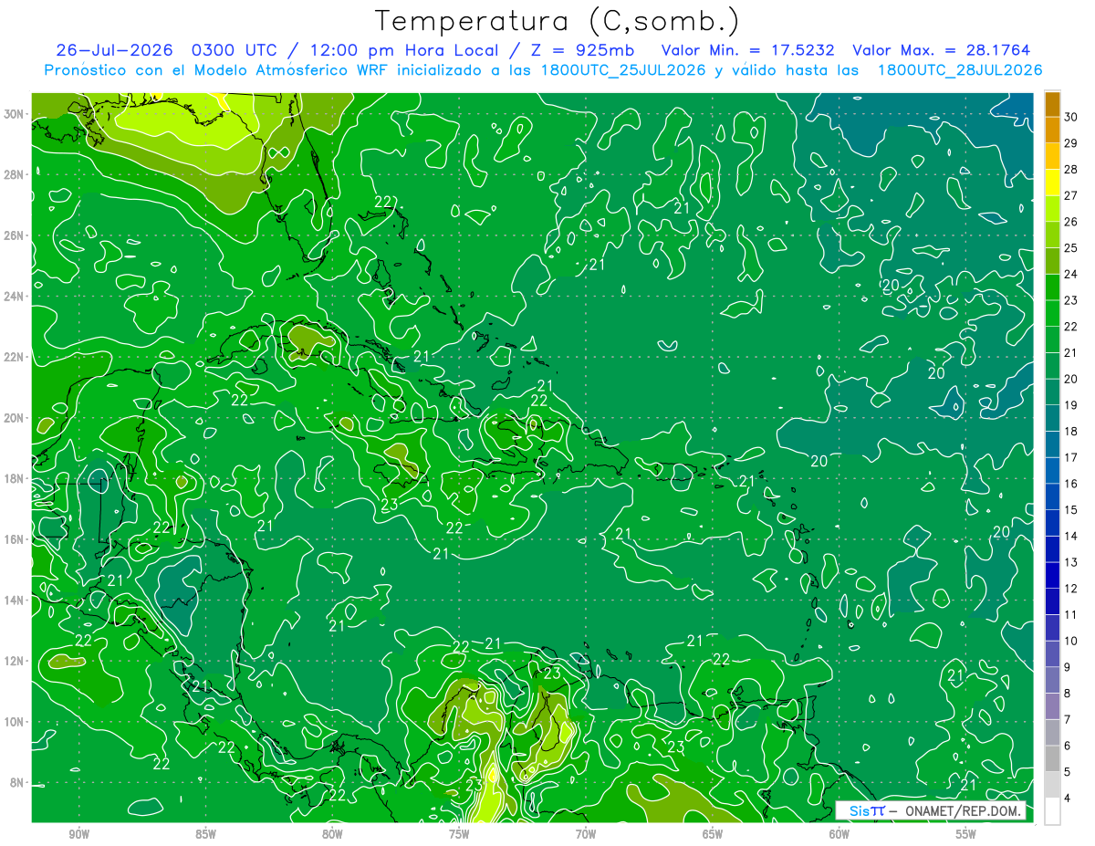
Task: Click the '70W' longitude label
Action: 586,834
